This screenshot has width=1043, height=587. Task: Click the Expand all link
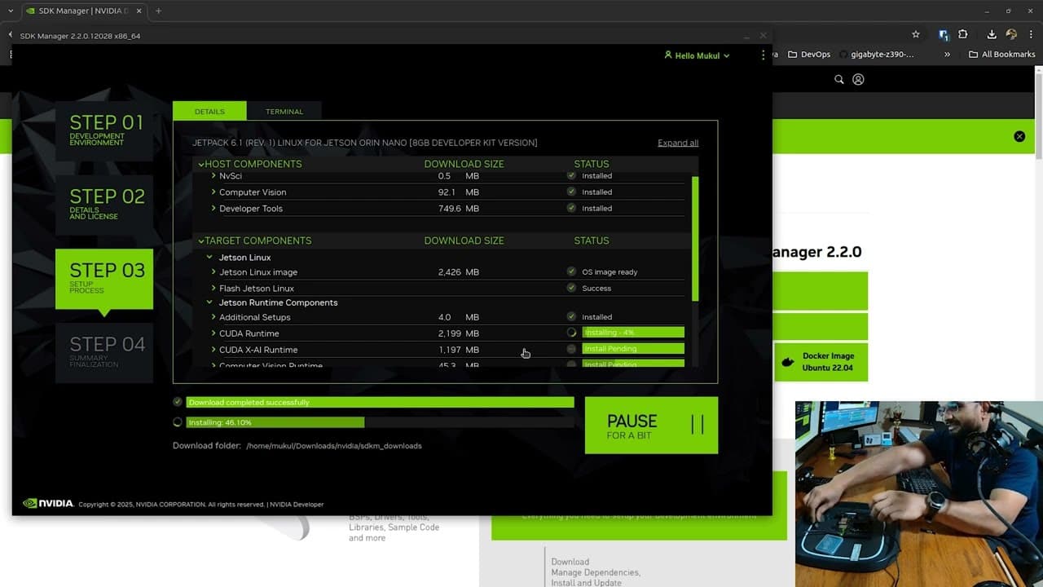[678, 143]
